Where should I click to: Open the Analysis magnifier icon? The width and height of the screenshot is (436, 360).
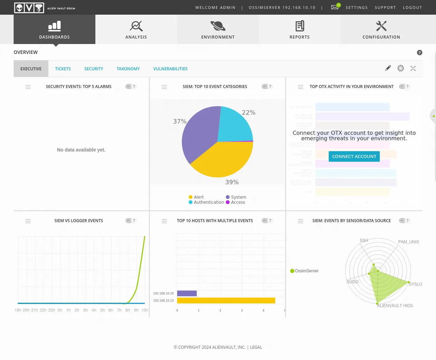coord(136,26)
